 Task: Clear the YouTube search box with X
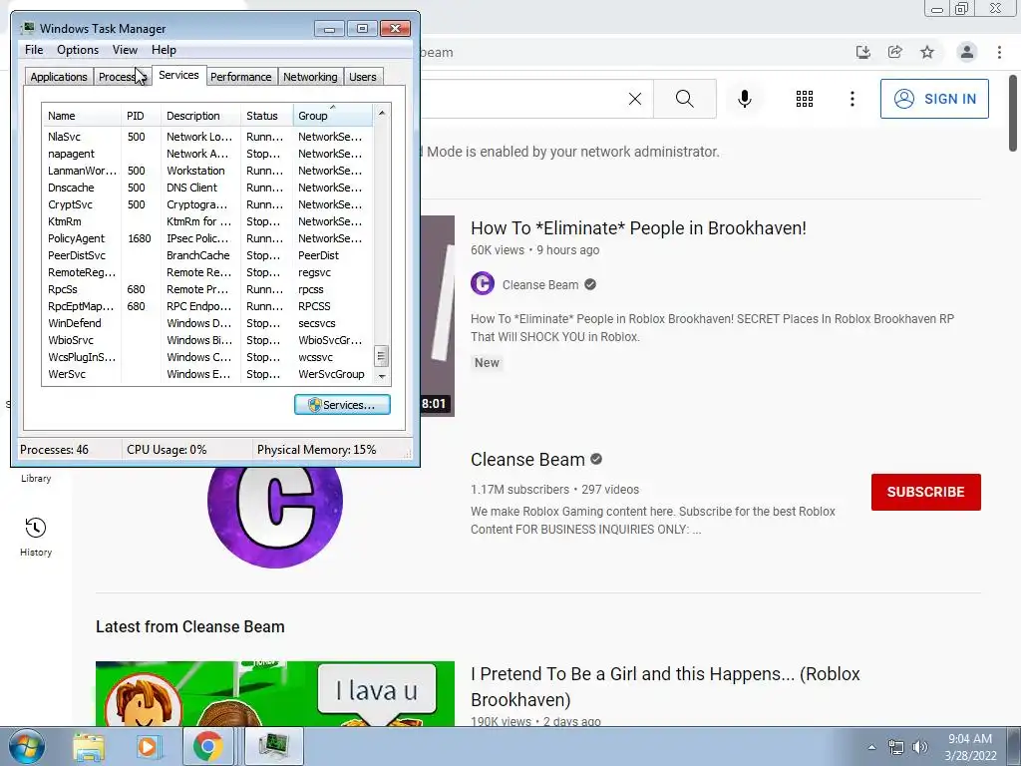635,99
